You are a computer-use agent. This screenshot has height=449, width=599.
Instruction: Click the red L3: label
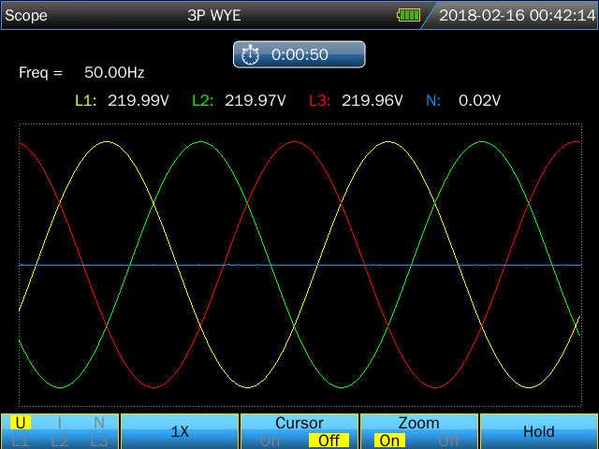tap(319, 100)
